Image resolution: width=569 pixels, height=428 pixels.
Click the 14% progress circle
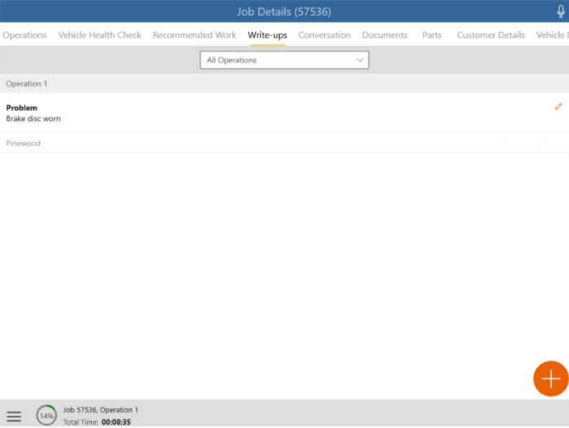pos(46,415)
